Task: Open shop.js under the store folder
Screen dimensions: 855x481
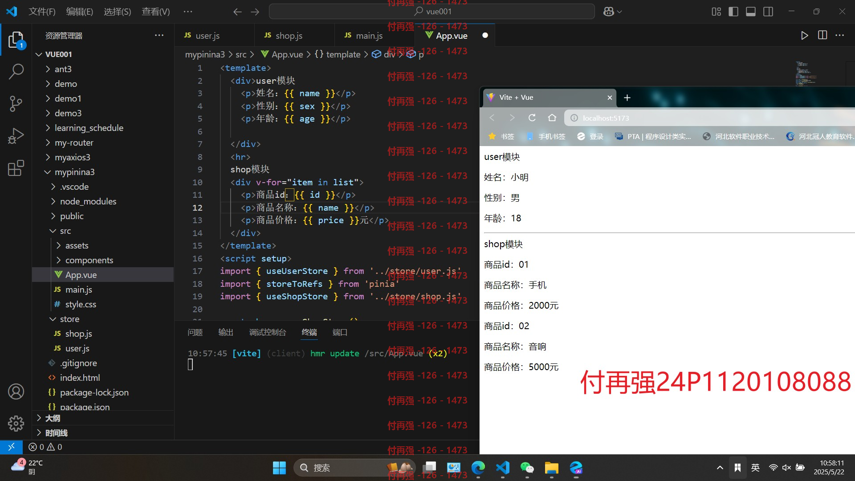Action: [78, 334]
